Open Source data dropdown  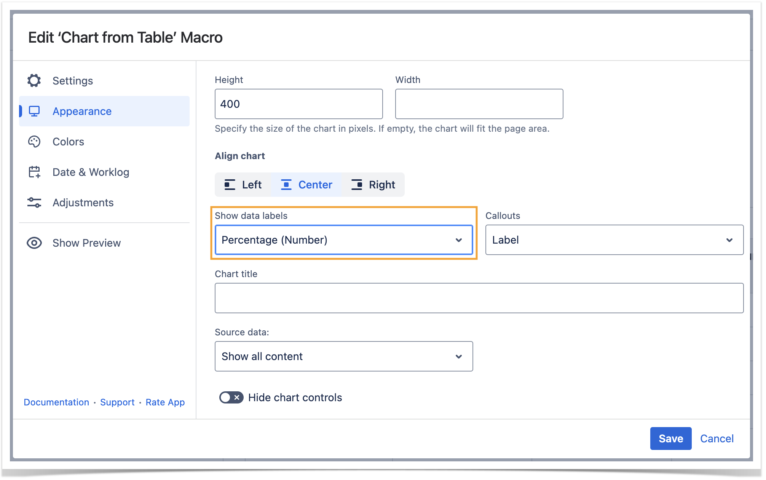pyautogui.click(x=343, y=356)
